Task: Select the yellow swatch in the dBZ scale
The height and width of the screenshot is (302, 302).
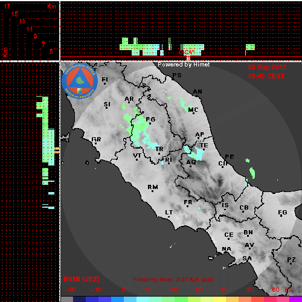Action: pyautogui.click(x=219, y=299)
